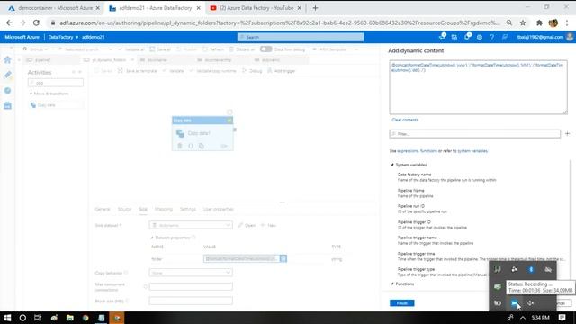Open the feedback icon in Azure header
Viewport: 576px width, 324px height.
pos(505,37)
